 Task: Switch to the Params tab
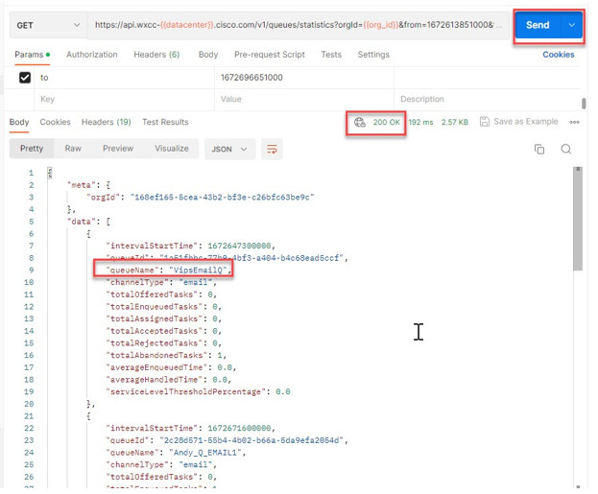click(x=32, y=55)
